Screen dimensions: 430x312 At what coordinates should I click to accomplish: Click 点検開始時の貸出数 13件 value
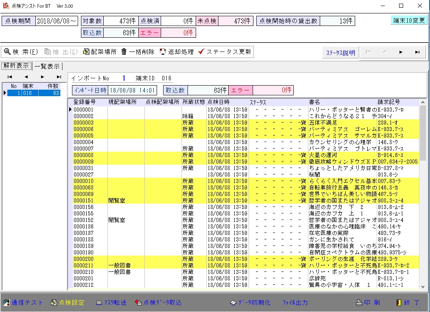click(x=337, y=21)
